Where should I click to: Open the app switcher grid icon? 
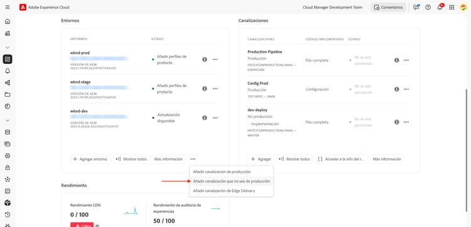(x=452, y=7)
